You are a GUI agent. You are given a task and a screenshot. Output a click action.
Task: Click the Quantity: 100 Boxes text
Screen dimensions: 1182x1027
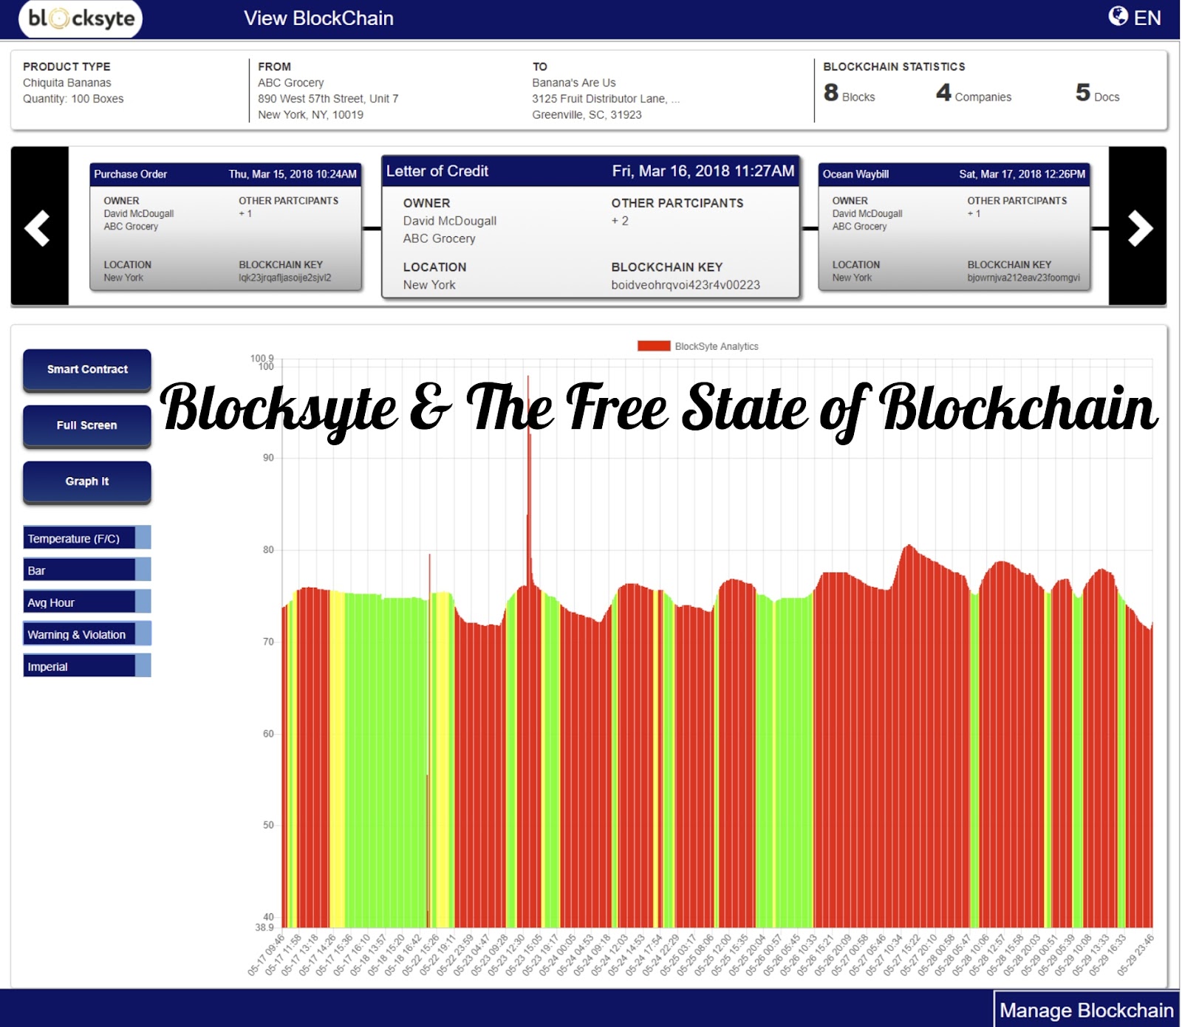click(x=73, y=99)
